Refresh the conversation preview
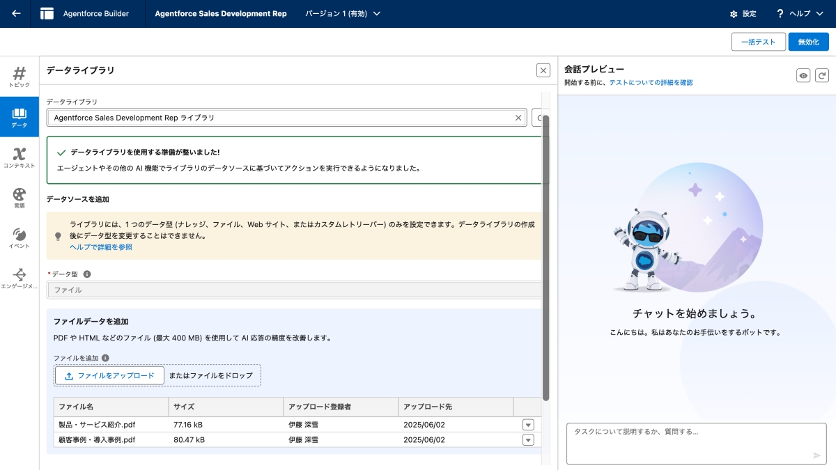 pyautogui.click(x=822, y=76)
